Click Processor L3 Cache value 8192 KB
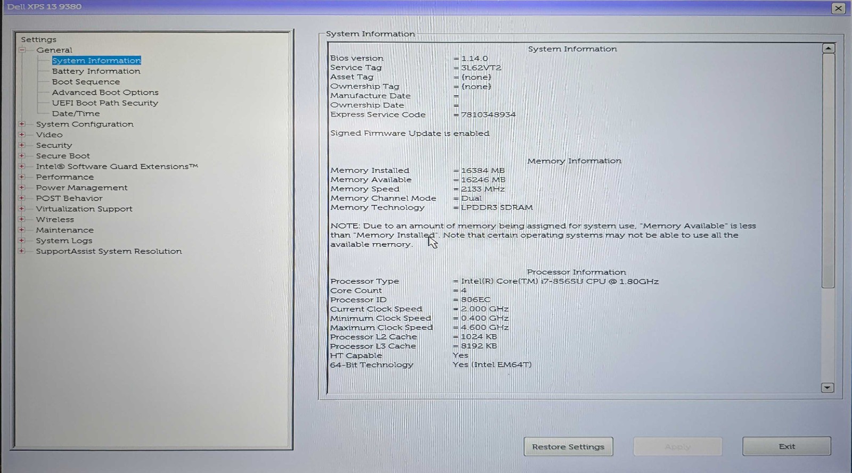The image size is (852, 473). [x=479, y=346]
